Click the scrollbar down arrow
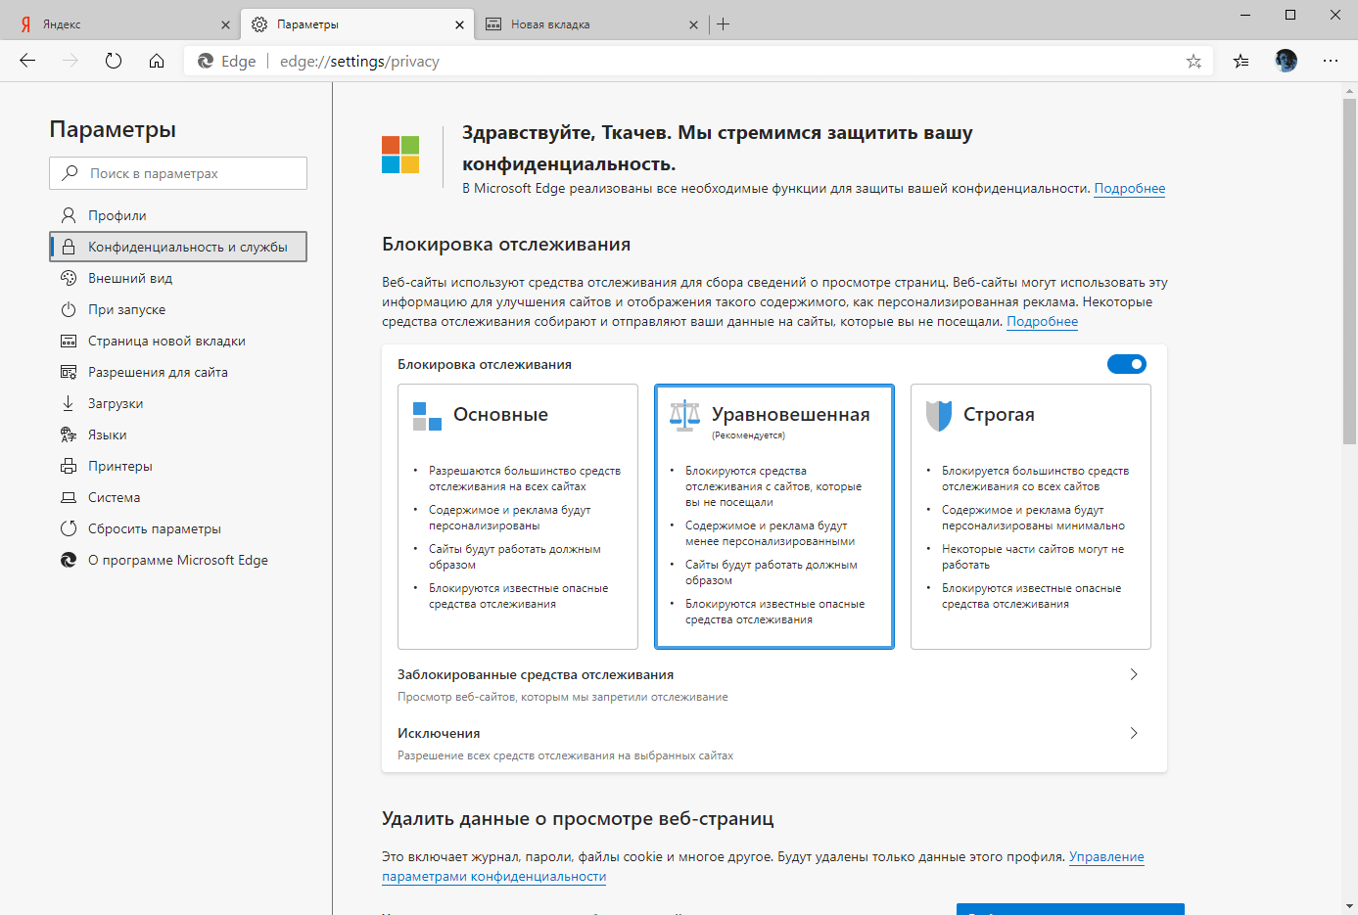The image size is (1358, 915). pos(1349,906)
